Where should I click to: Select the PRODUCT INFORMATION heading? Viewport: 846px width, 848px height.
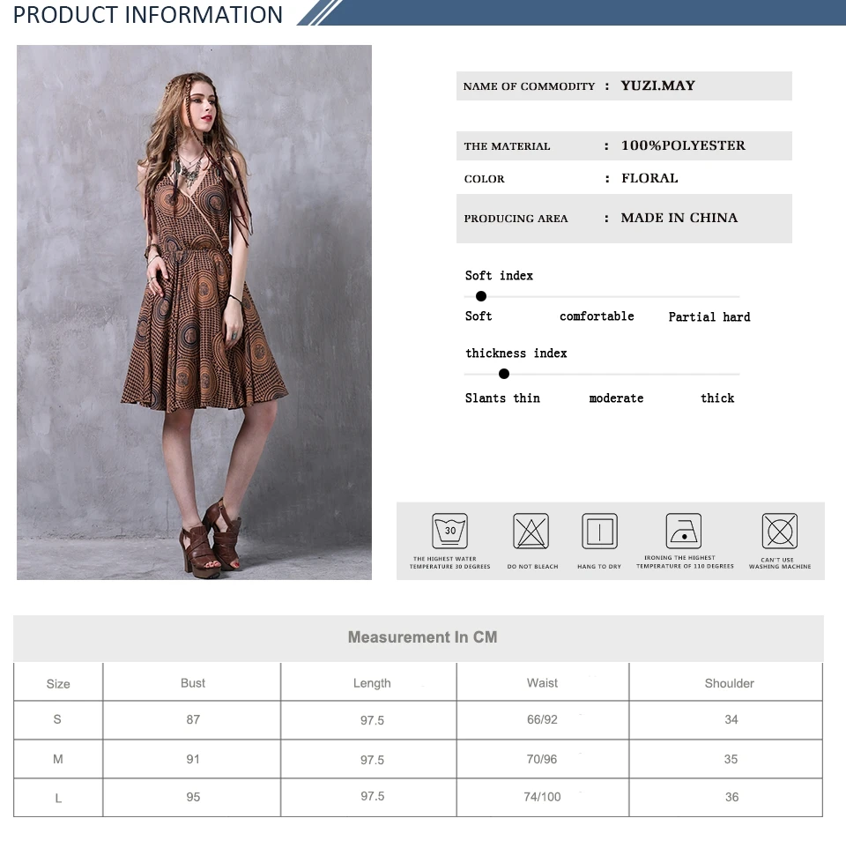pos(147,15)
